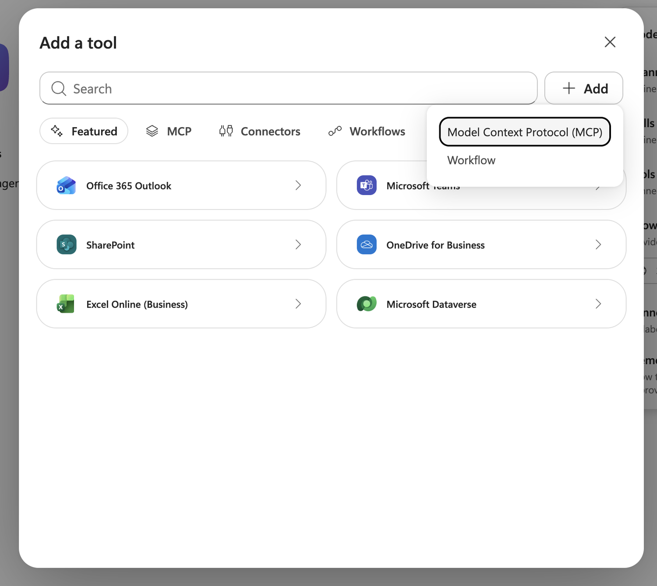Image resolution: width=657 pixels, height=586 pixels.
Task: Click the Microsoft Teams icon
Action: tap(367, 185)
